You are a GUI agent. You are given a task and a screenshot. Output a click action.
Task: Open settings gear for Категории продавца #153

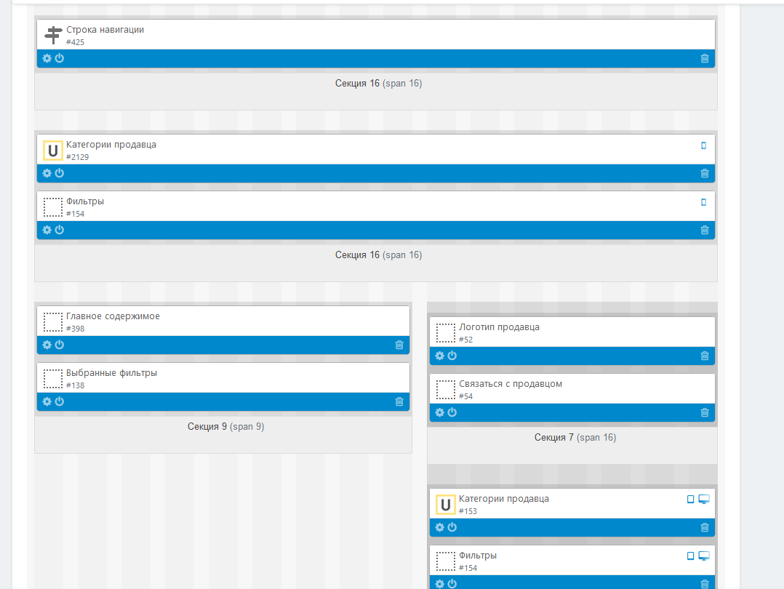[x=439, y=527]
